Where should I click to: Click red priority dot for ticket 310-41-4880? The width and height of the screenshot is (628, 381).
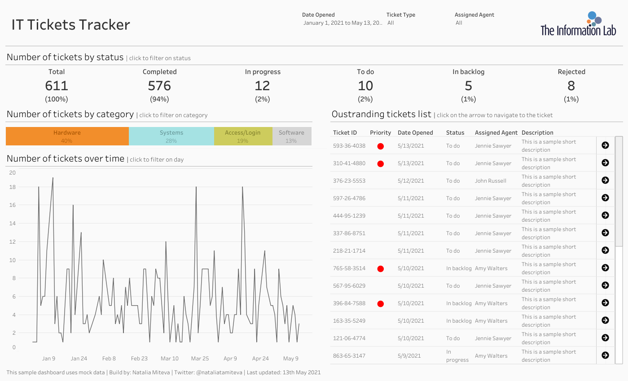(x=380, y=164)
